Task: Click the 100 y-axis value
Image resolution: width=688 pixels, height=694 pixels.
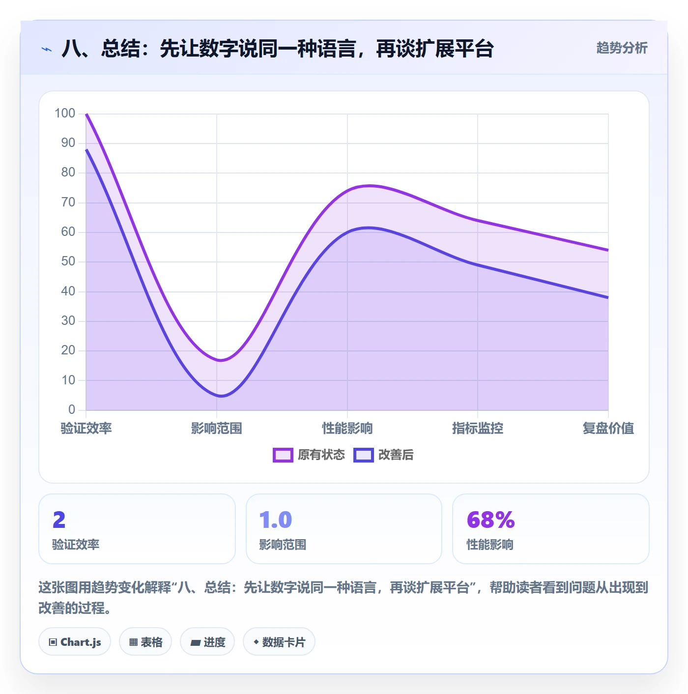Action: click(x=65, y=114)
